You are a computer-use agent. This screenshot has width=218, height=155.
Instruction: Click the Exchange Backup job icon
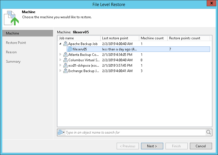[x=66, y=71]
